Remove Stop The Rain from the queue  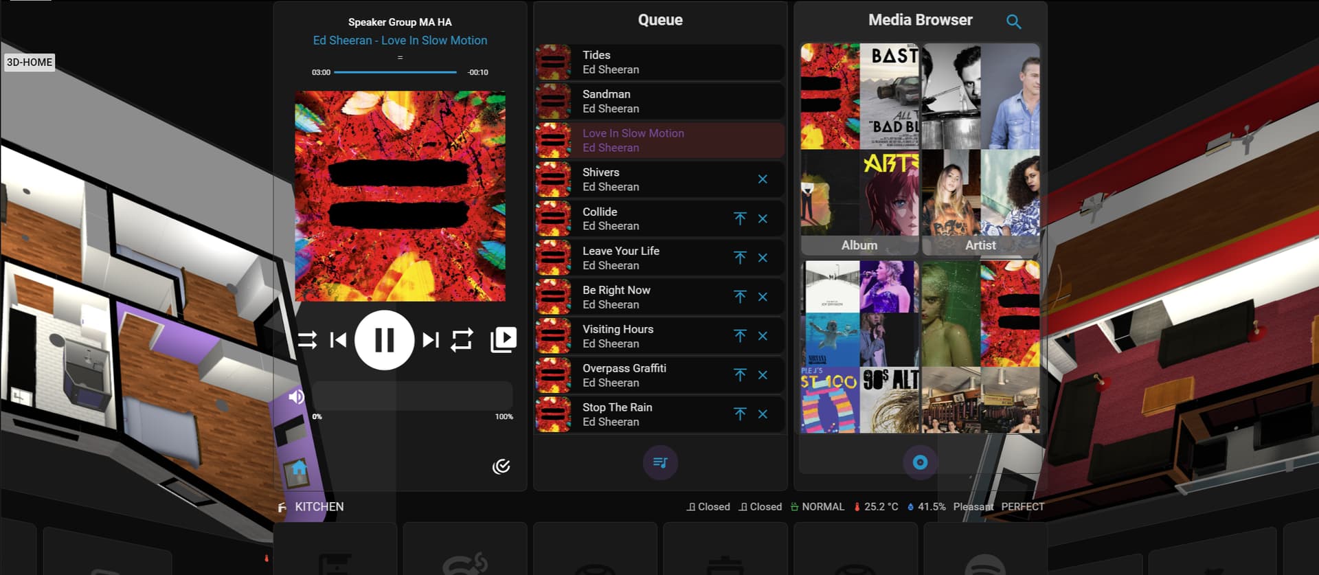click(763, 414)
